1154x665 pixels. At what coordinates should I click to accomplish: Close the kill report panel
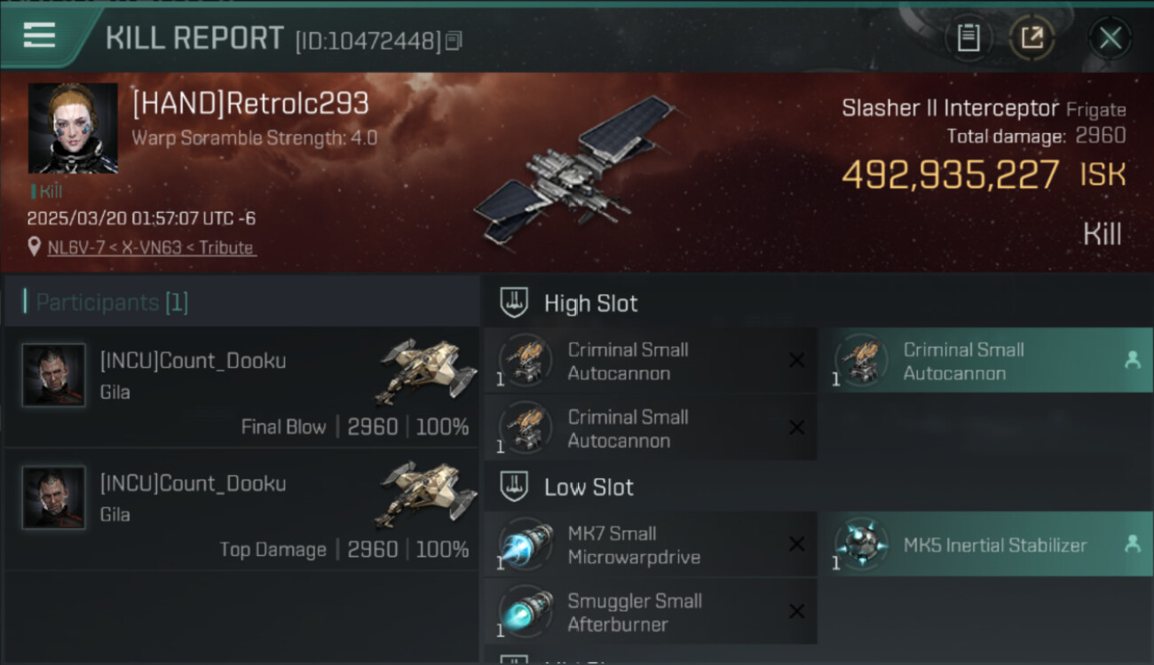click(x=1111, y=38)
